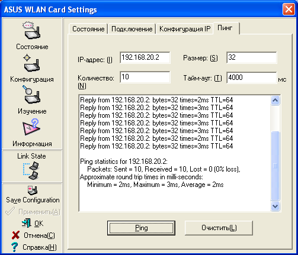Click the Состояние sidebar label
The height and width of the screenshot is (255, 298).
32,47
